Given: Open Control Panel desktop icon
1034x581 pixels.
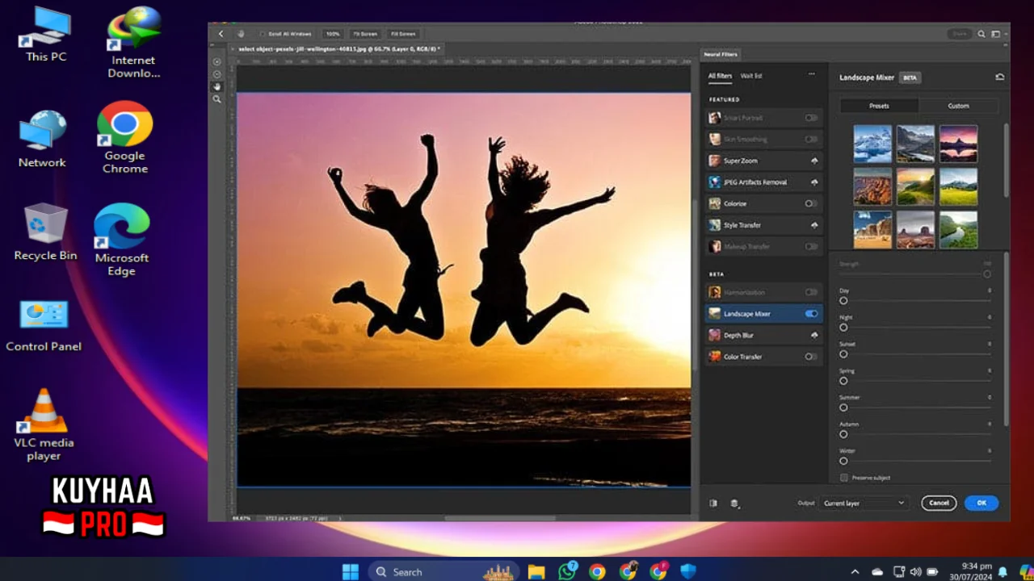Looking at the screenshot, I should [44, 326].
